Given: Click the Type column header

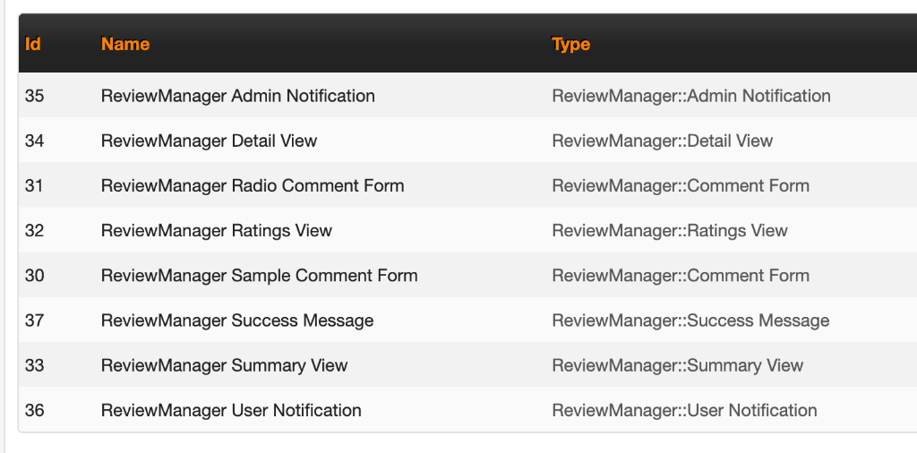Looking at the screenshot, I should coord(571,44).
